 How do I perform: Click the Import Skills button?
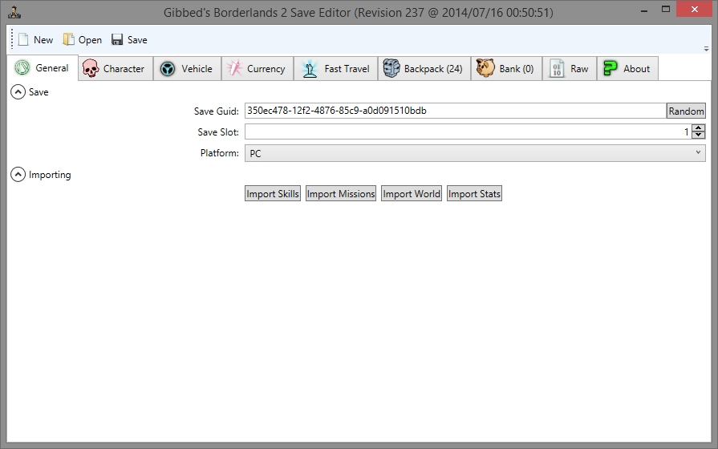coord(273,194)
